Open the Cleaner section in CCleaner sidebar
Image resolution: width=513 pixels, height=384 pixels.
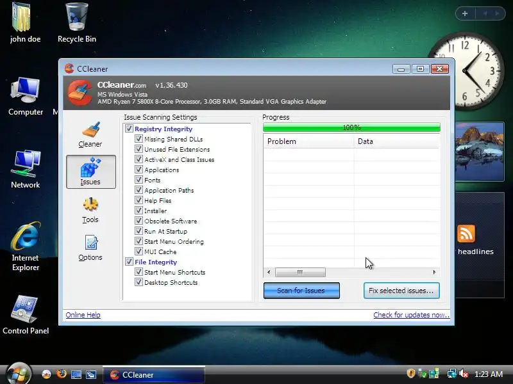pyautogui.click(x=90, y=134)
